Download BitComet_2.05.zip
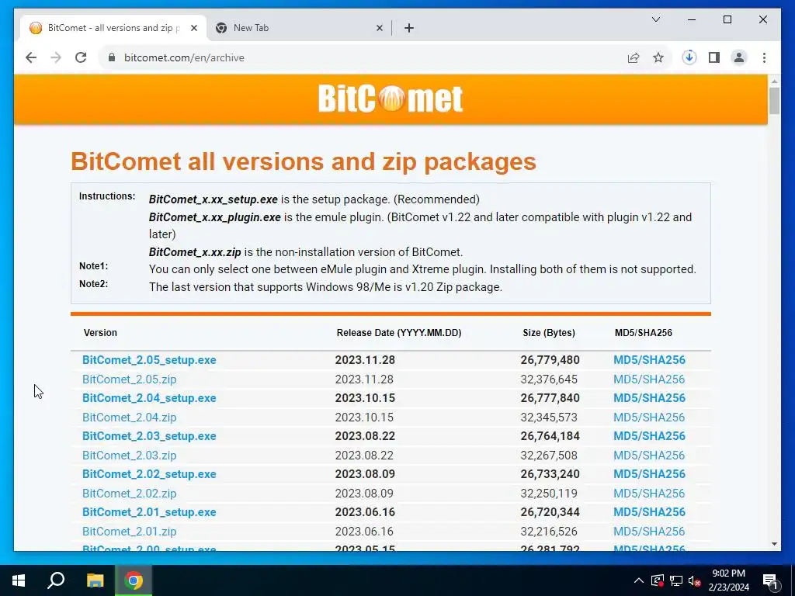This screenshot has height=596, width=795. (130, 379)
